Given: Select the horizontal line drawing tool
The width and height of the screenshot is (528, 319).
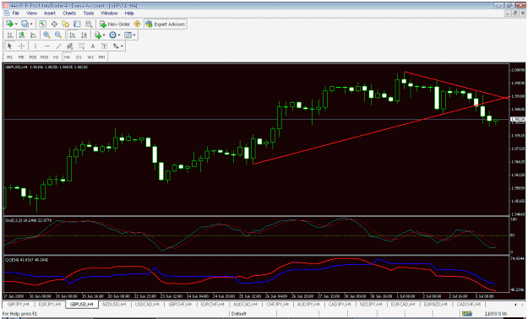Looking at the screenshot, I should pyautogui.click(x=46, y=46).
